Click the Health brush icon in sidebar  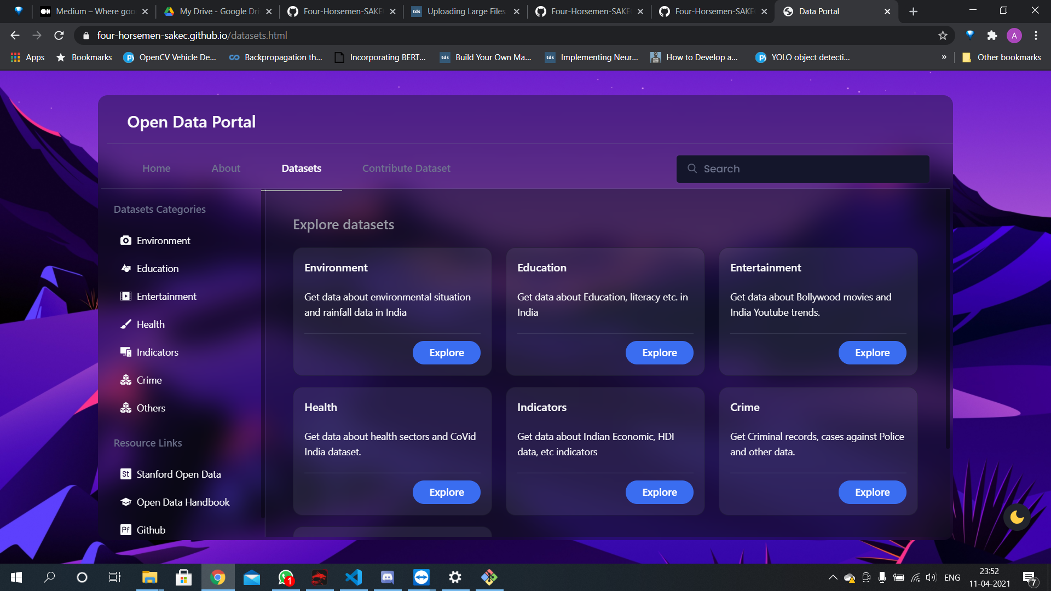125,325
